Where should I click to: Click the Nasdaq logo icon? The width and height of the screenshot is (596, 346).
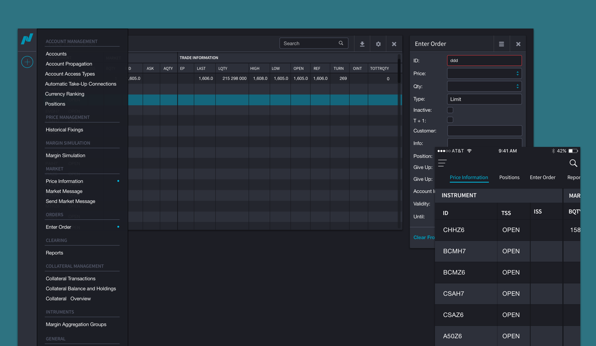point(27,39)
